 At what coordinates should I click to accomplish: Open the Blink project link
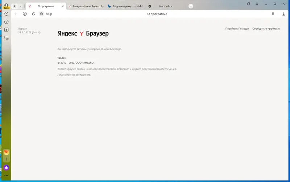pyautogui.click(x=113, y=69)
